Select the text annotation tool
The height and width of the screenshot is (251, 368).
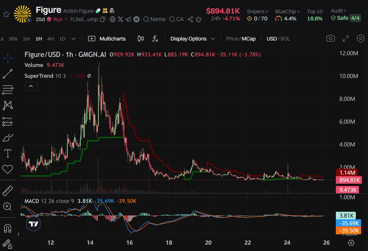8,153
